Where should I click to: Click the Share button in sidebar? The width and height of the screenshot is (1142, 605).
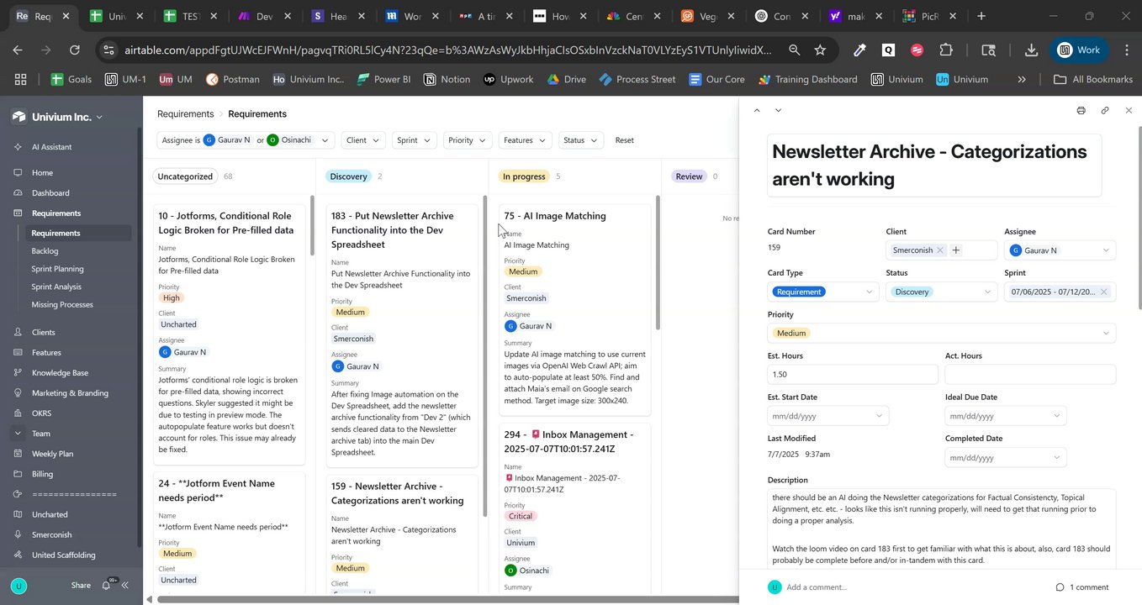[82, 585]
